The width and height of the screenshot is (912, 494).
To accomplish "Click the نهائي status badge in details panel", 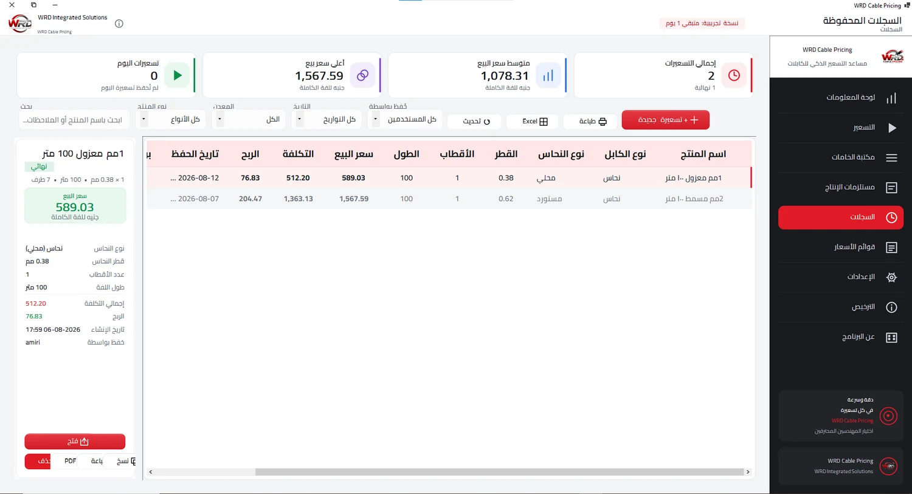I will click(x=40, y=166).
